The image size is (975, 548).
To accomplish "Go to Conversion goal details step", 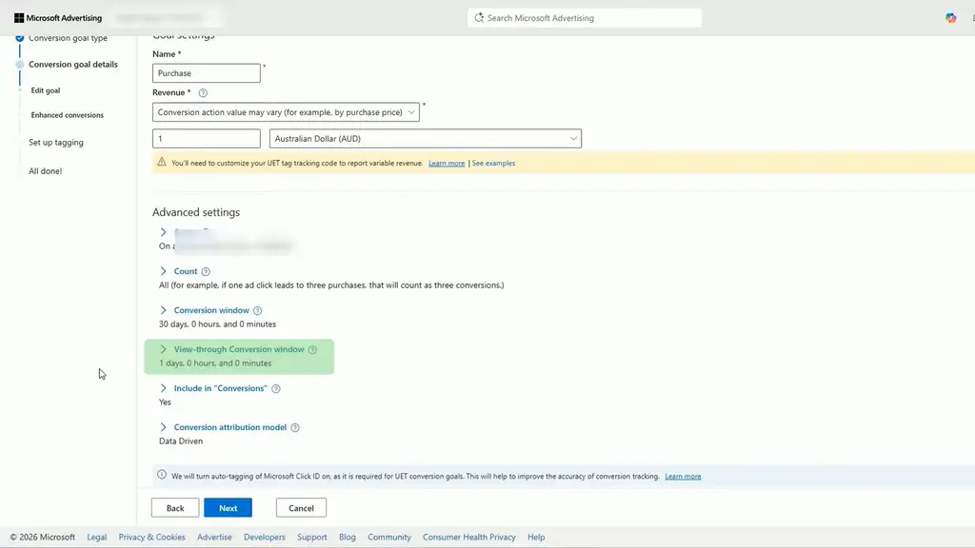I will [x=72, y=65].
